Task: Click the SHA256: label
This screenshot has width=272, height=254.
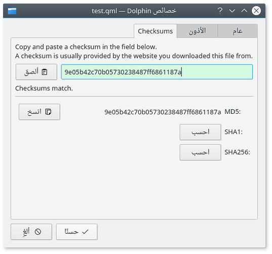Action: (x=238, y=152)
